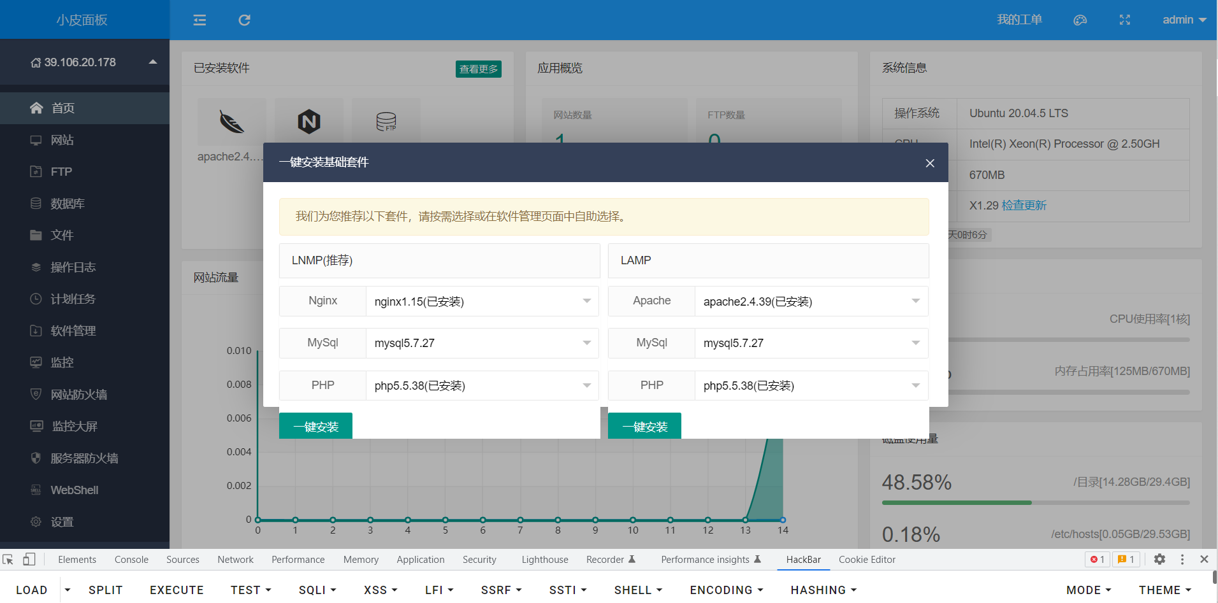This screenshot has width=1218, height=603.
Task: Click the 监控 chart icon in sidebar
Action: pyautogui.click(x=36, y=362)
